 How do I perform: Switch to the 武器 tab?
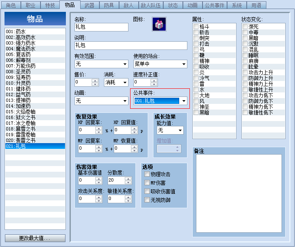click(x=89, y=5)
